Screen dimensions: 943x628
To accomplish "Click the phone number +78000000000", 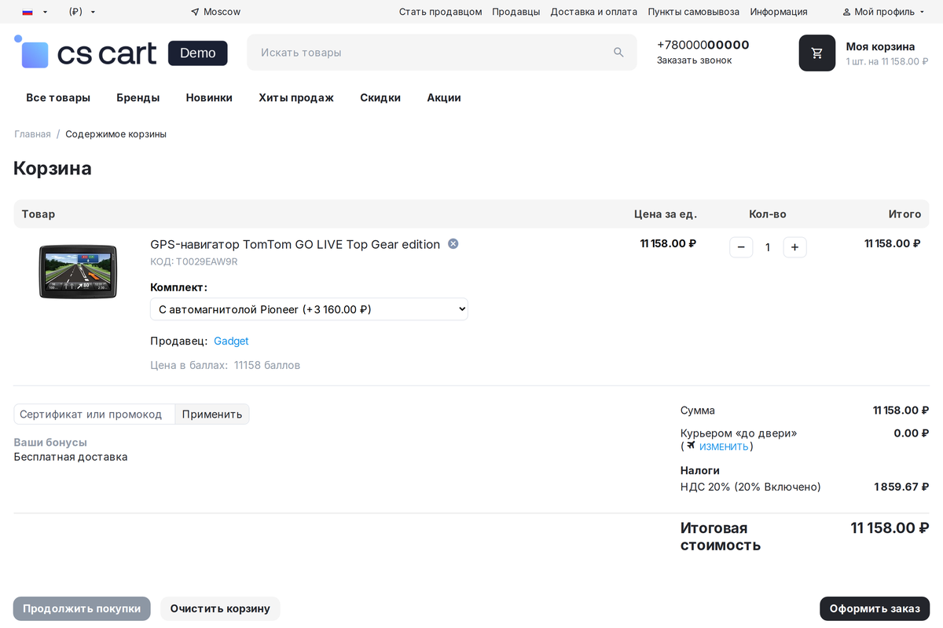I will (703, 45).
